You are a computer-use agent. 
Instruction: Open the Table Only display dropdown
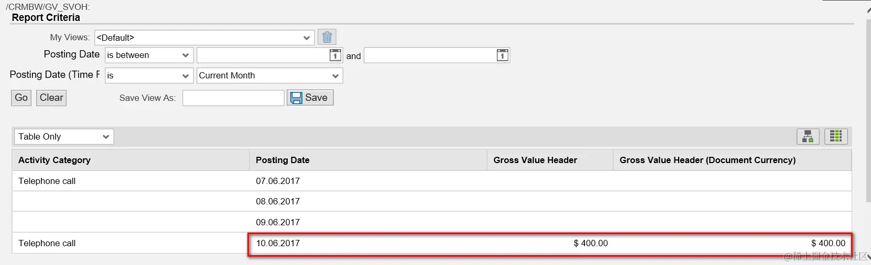point(64,136)
